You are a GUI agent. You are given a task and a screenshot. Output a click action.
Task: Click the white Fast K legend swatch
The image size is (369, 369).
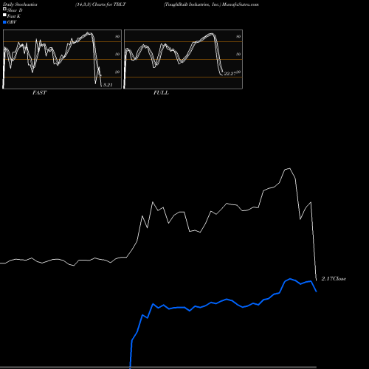tap(4, 15)
